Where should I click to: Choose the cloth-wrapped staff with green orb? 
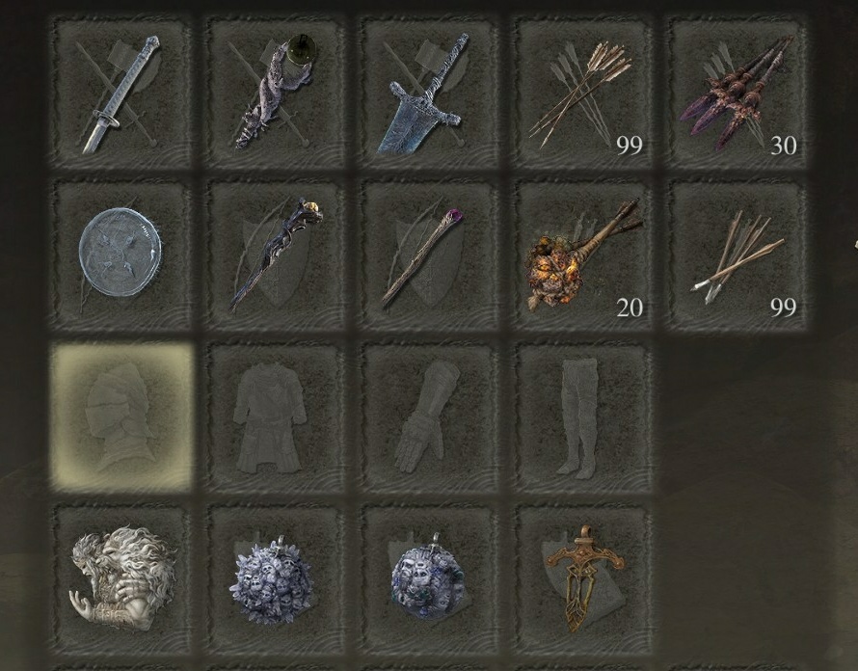[276, 94]
